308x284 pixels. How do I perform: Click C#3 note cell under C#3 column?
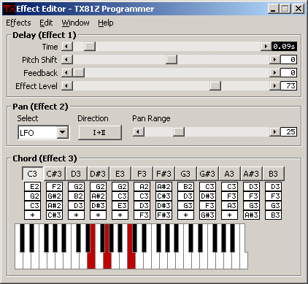point(54,215)
